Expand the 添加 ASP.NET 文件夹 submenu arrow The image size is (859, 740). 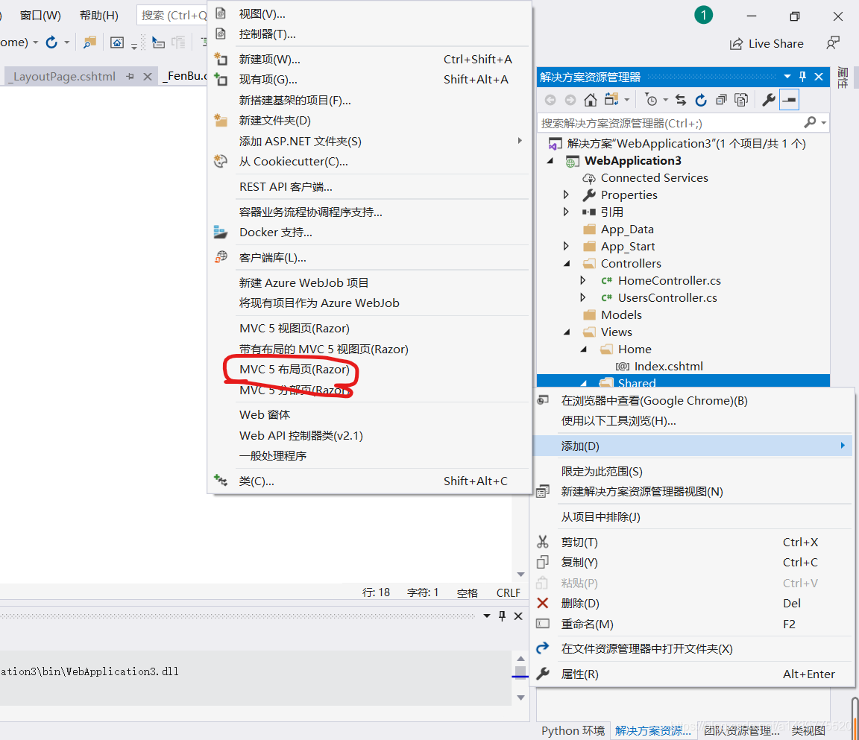520,141
